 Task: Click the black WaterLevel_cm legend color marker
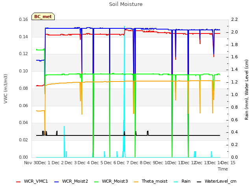coord(199,182)
